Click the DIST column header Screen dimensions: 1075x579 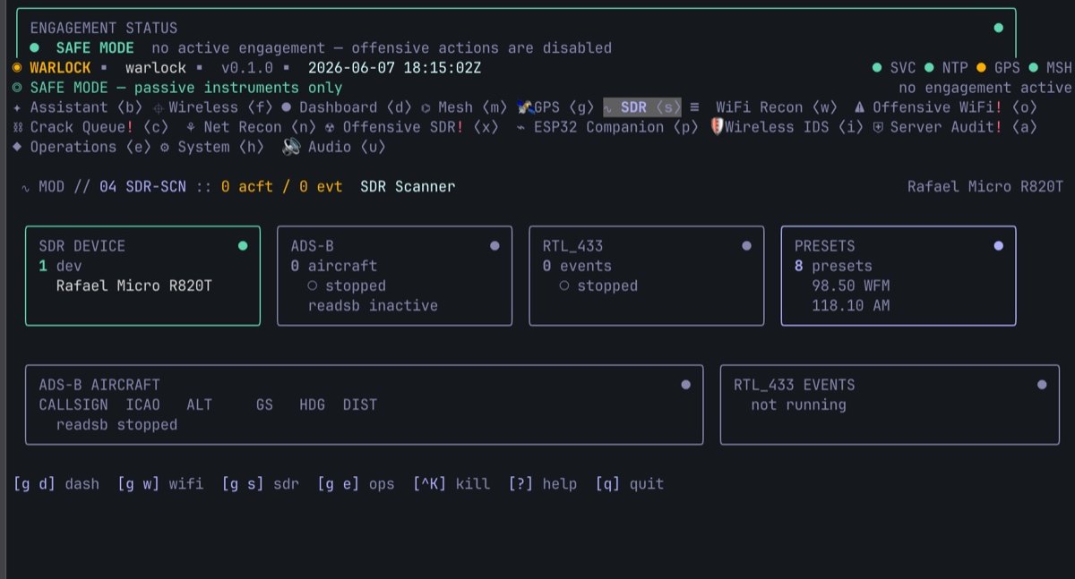(x=360, y=404)
